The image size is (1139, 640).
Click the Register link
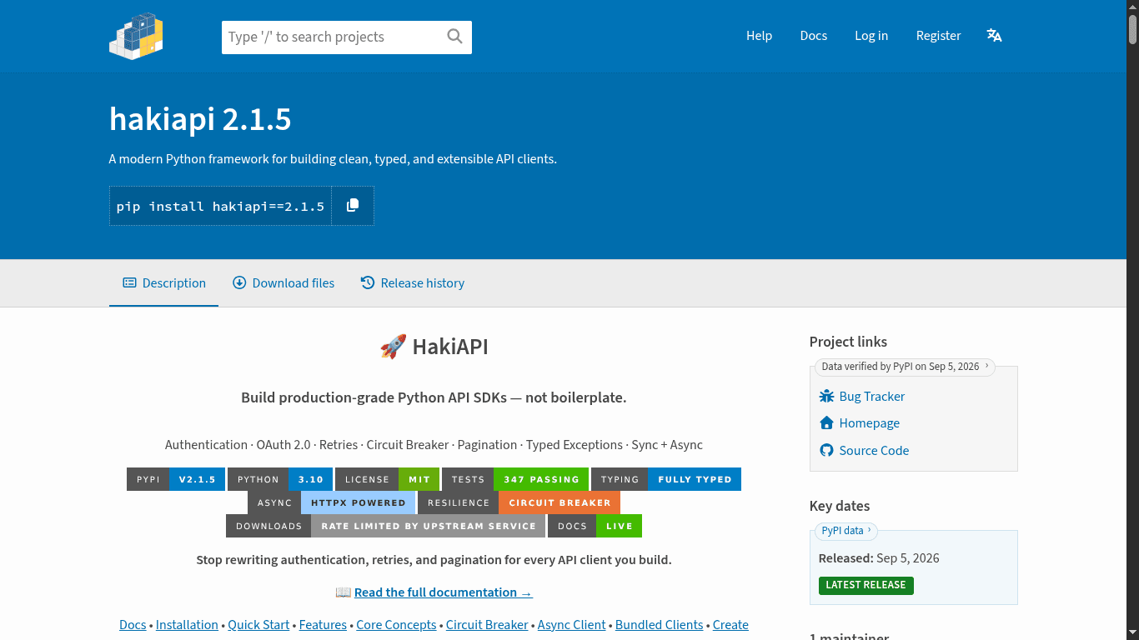pos(939,36)
